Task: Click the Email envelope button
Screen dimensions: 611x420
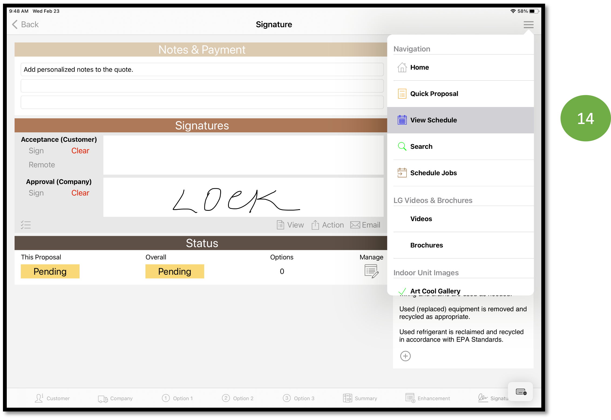Action: pyautogui.click(x=365, y=225)
